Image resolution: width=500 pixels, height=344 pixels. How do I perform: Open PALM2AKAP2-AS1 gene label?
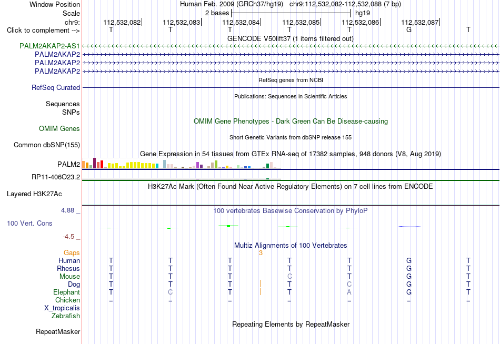[x=49, y=46]
